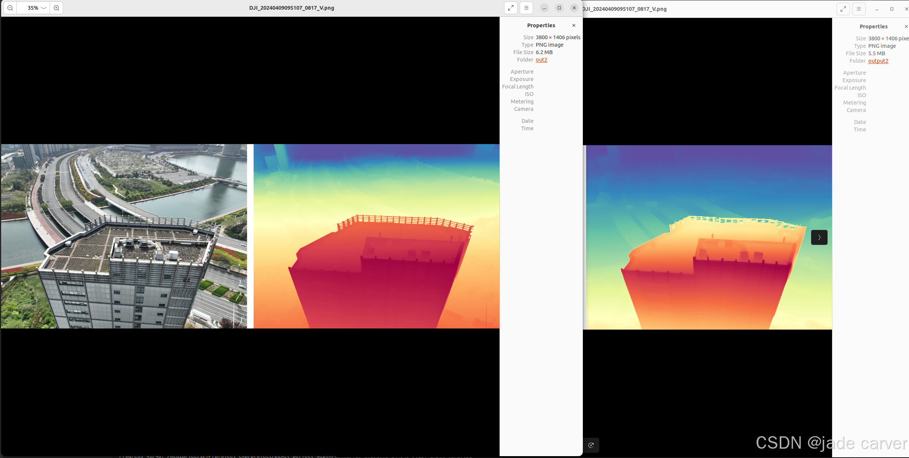Click the zoom out magnifier icon
This screenshot has height=458, width=909.
click(10, 8)
